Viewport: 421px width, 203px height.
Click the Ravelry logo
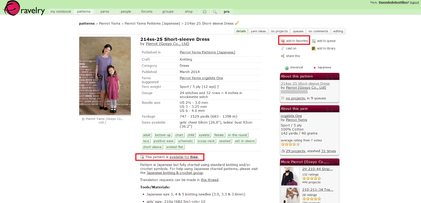24,8
